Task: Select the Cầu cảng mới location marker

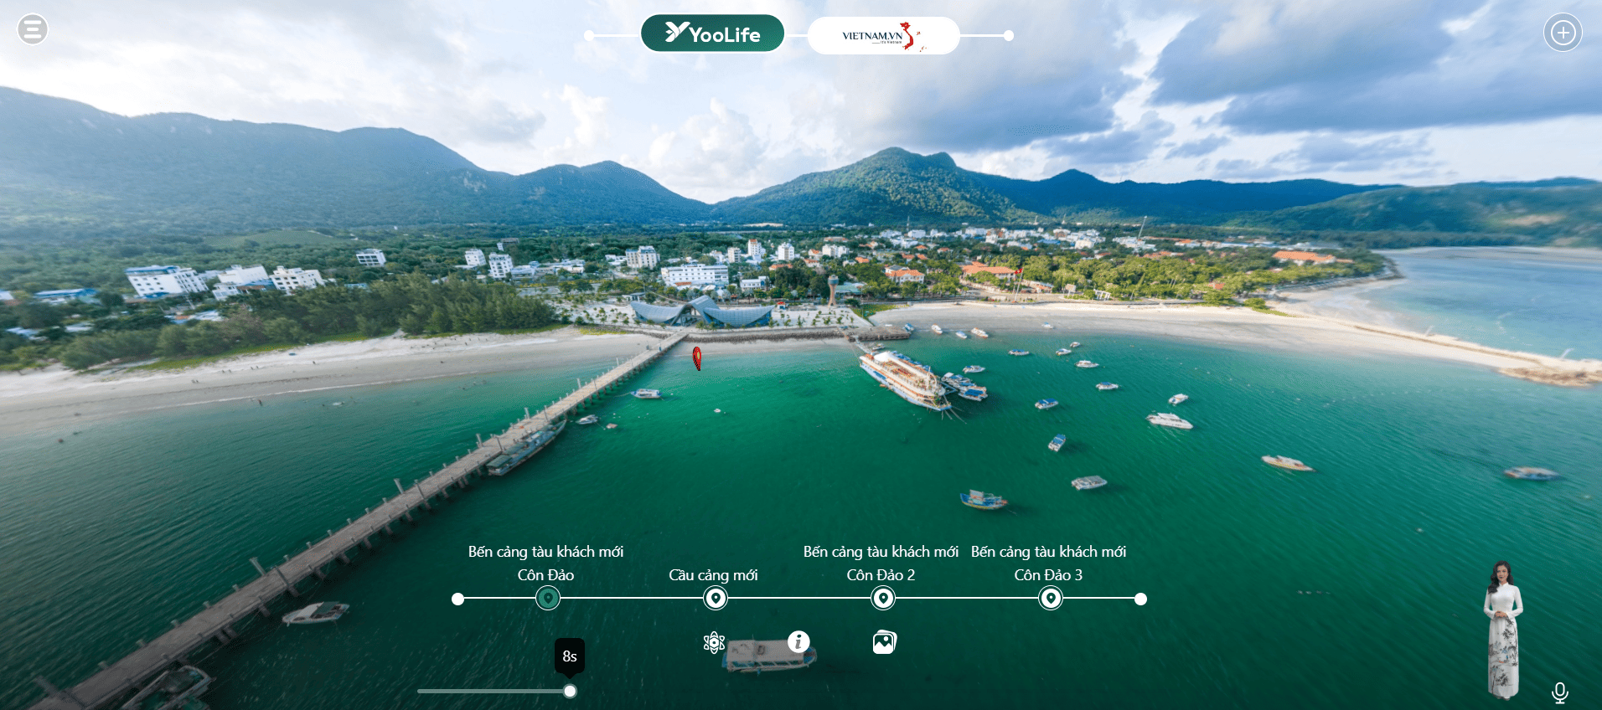Action: coord(715,599)
